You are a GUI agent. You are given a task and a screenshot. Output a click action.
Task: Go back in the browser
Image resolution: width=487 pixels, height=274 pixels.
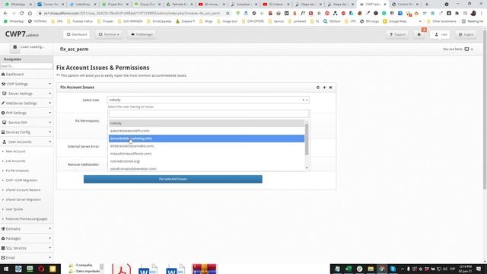tap(5, 14)
